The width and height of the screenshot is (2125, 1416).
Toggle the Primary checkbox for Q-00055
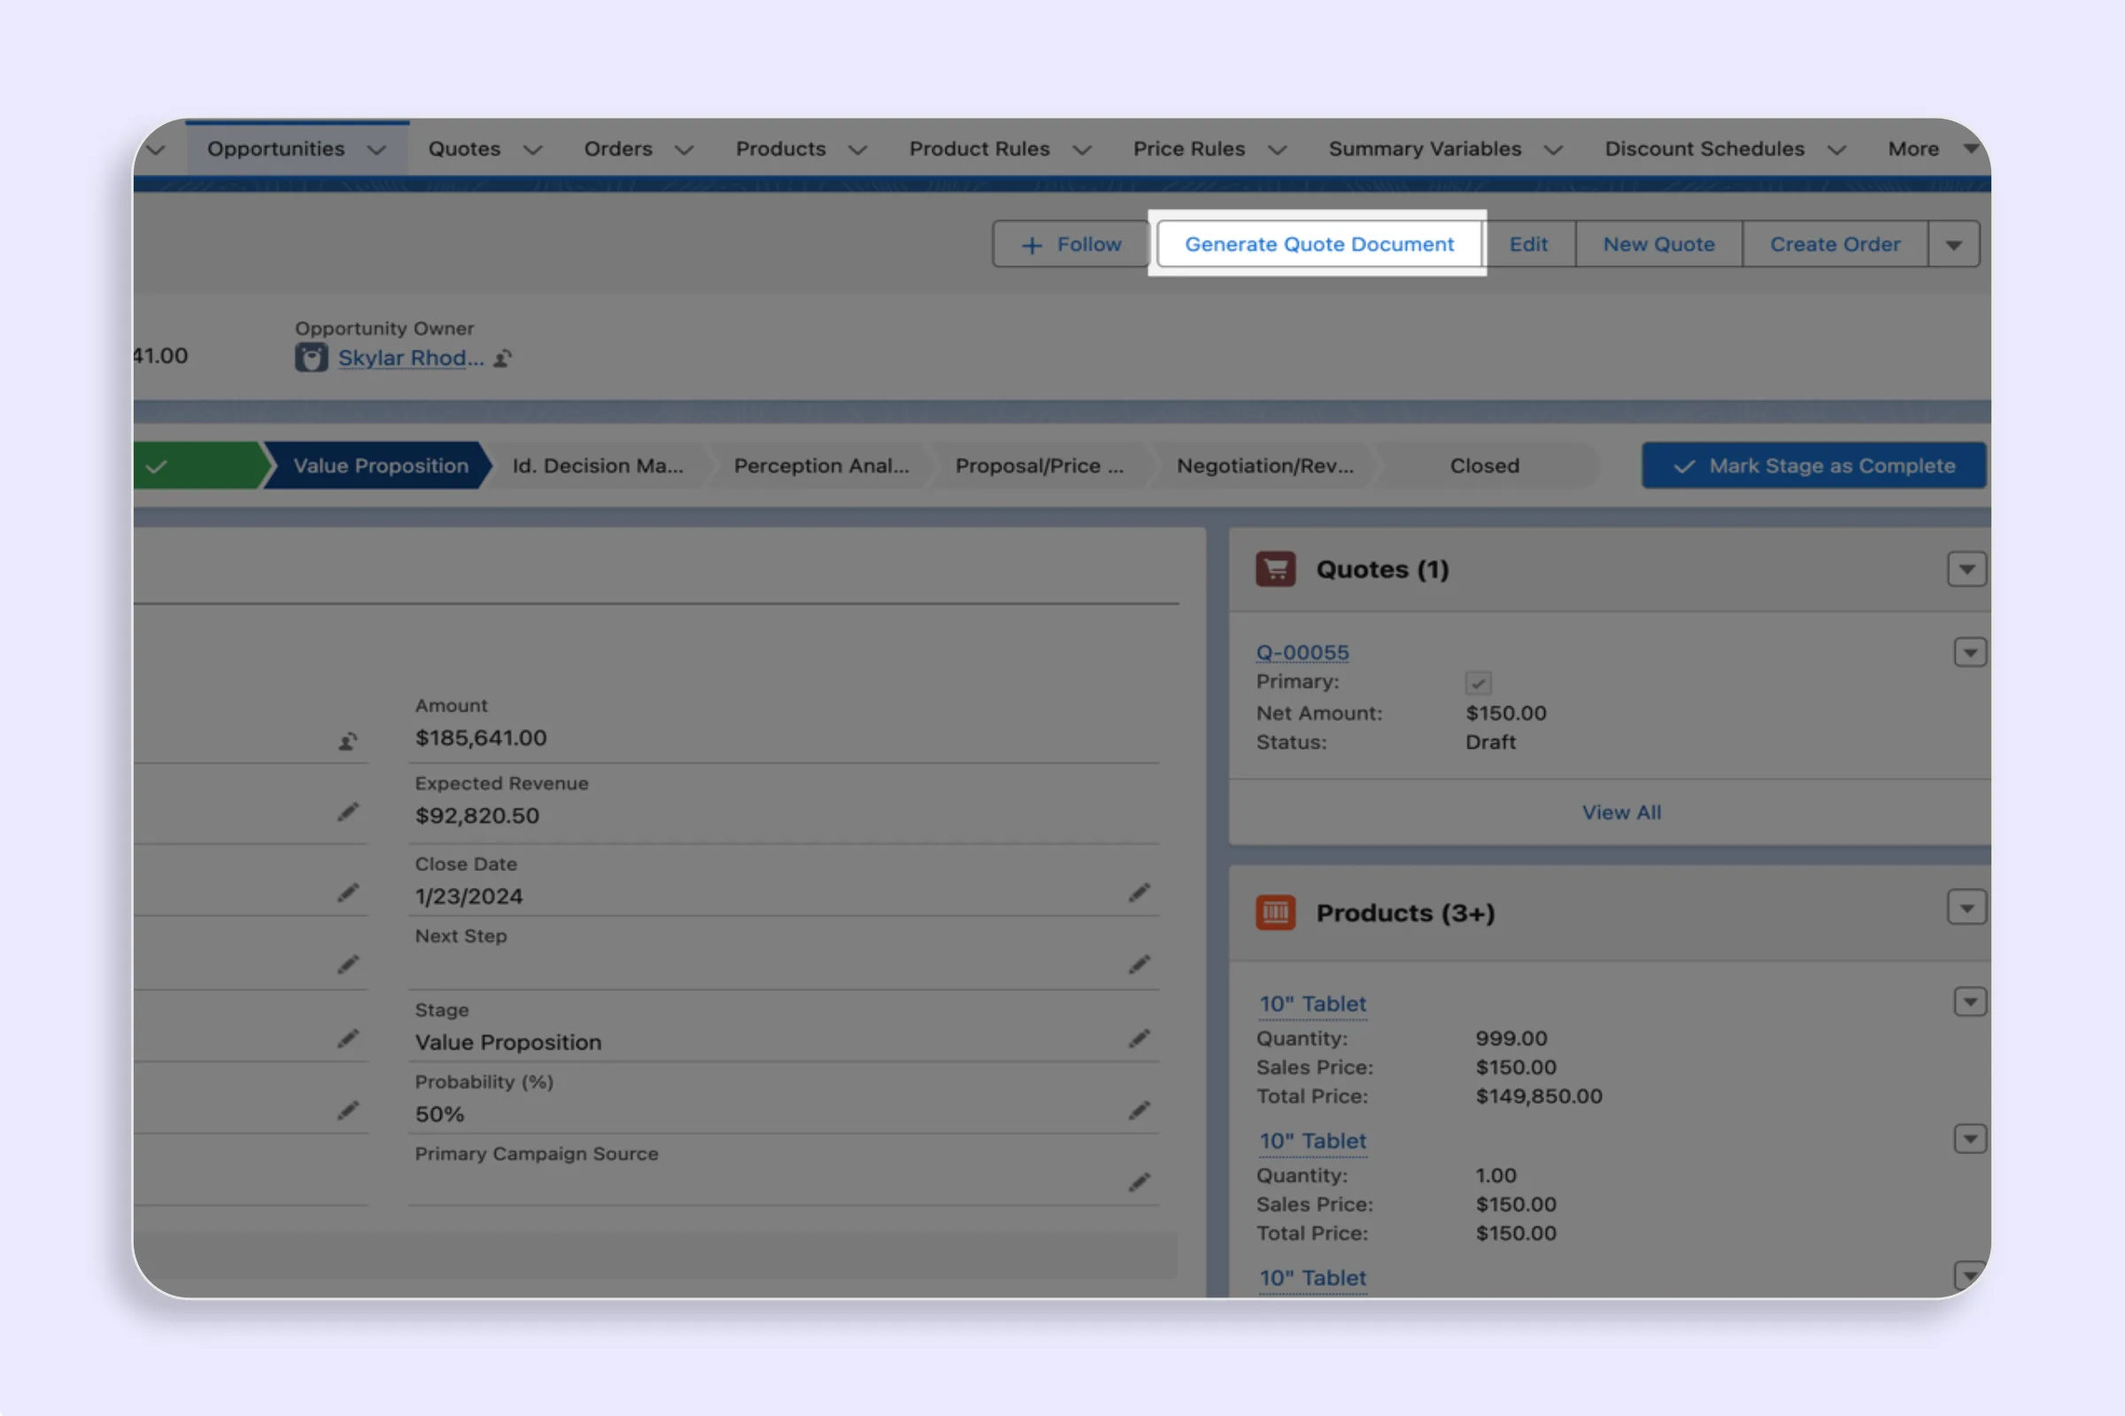(x=1478, y=682)
